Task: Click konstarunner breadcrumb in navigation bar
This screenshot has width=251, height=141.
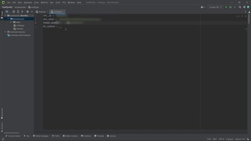Action: (x=20, y=7)
